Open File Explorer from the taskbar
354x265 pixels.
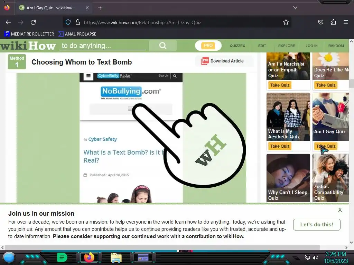(116, 257)
